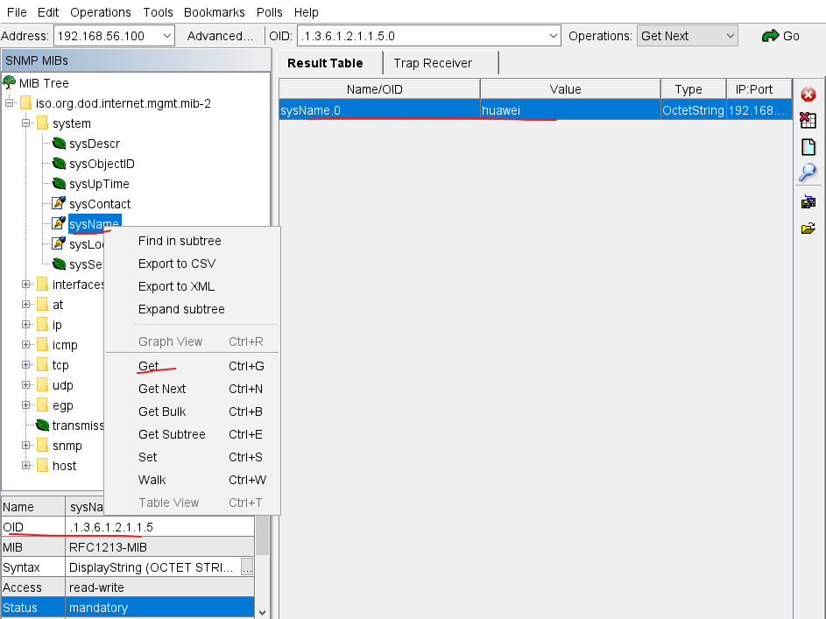The height and width of the screenshot is (619, 826).
Task: Click the save results icon on the right toolbar
Action: point(808,200)
